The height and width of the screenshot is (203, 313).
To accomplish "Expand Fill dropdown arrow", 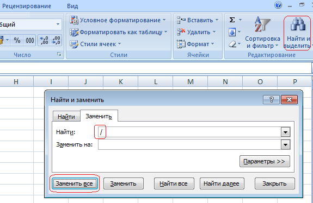I will pyautogui.click(x=240, y=32).
